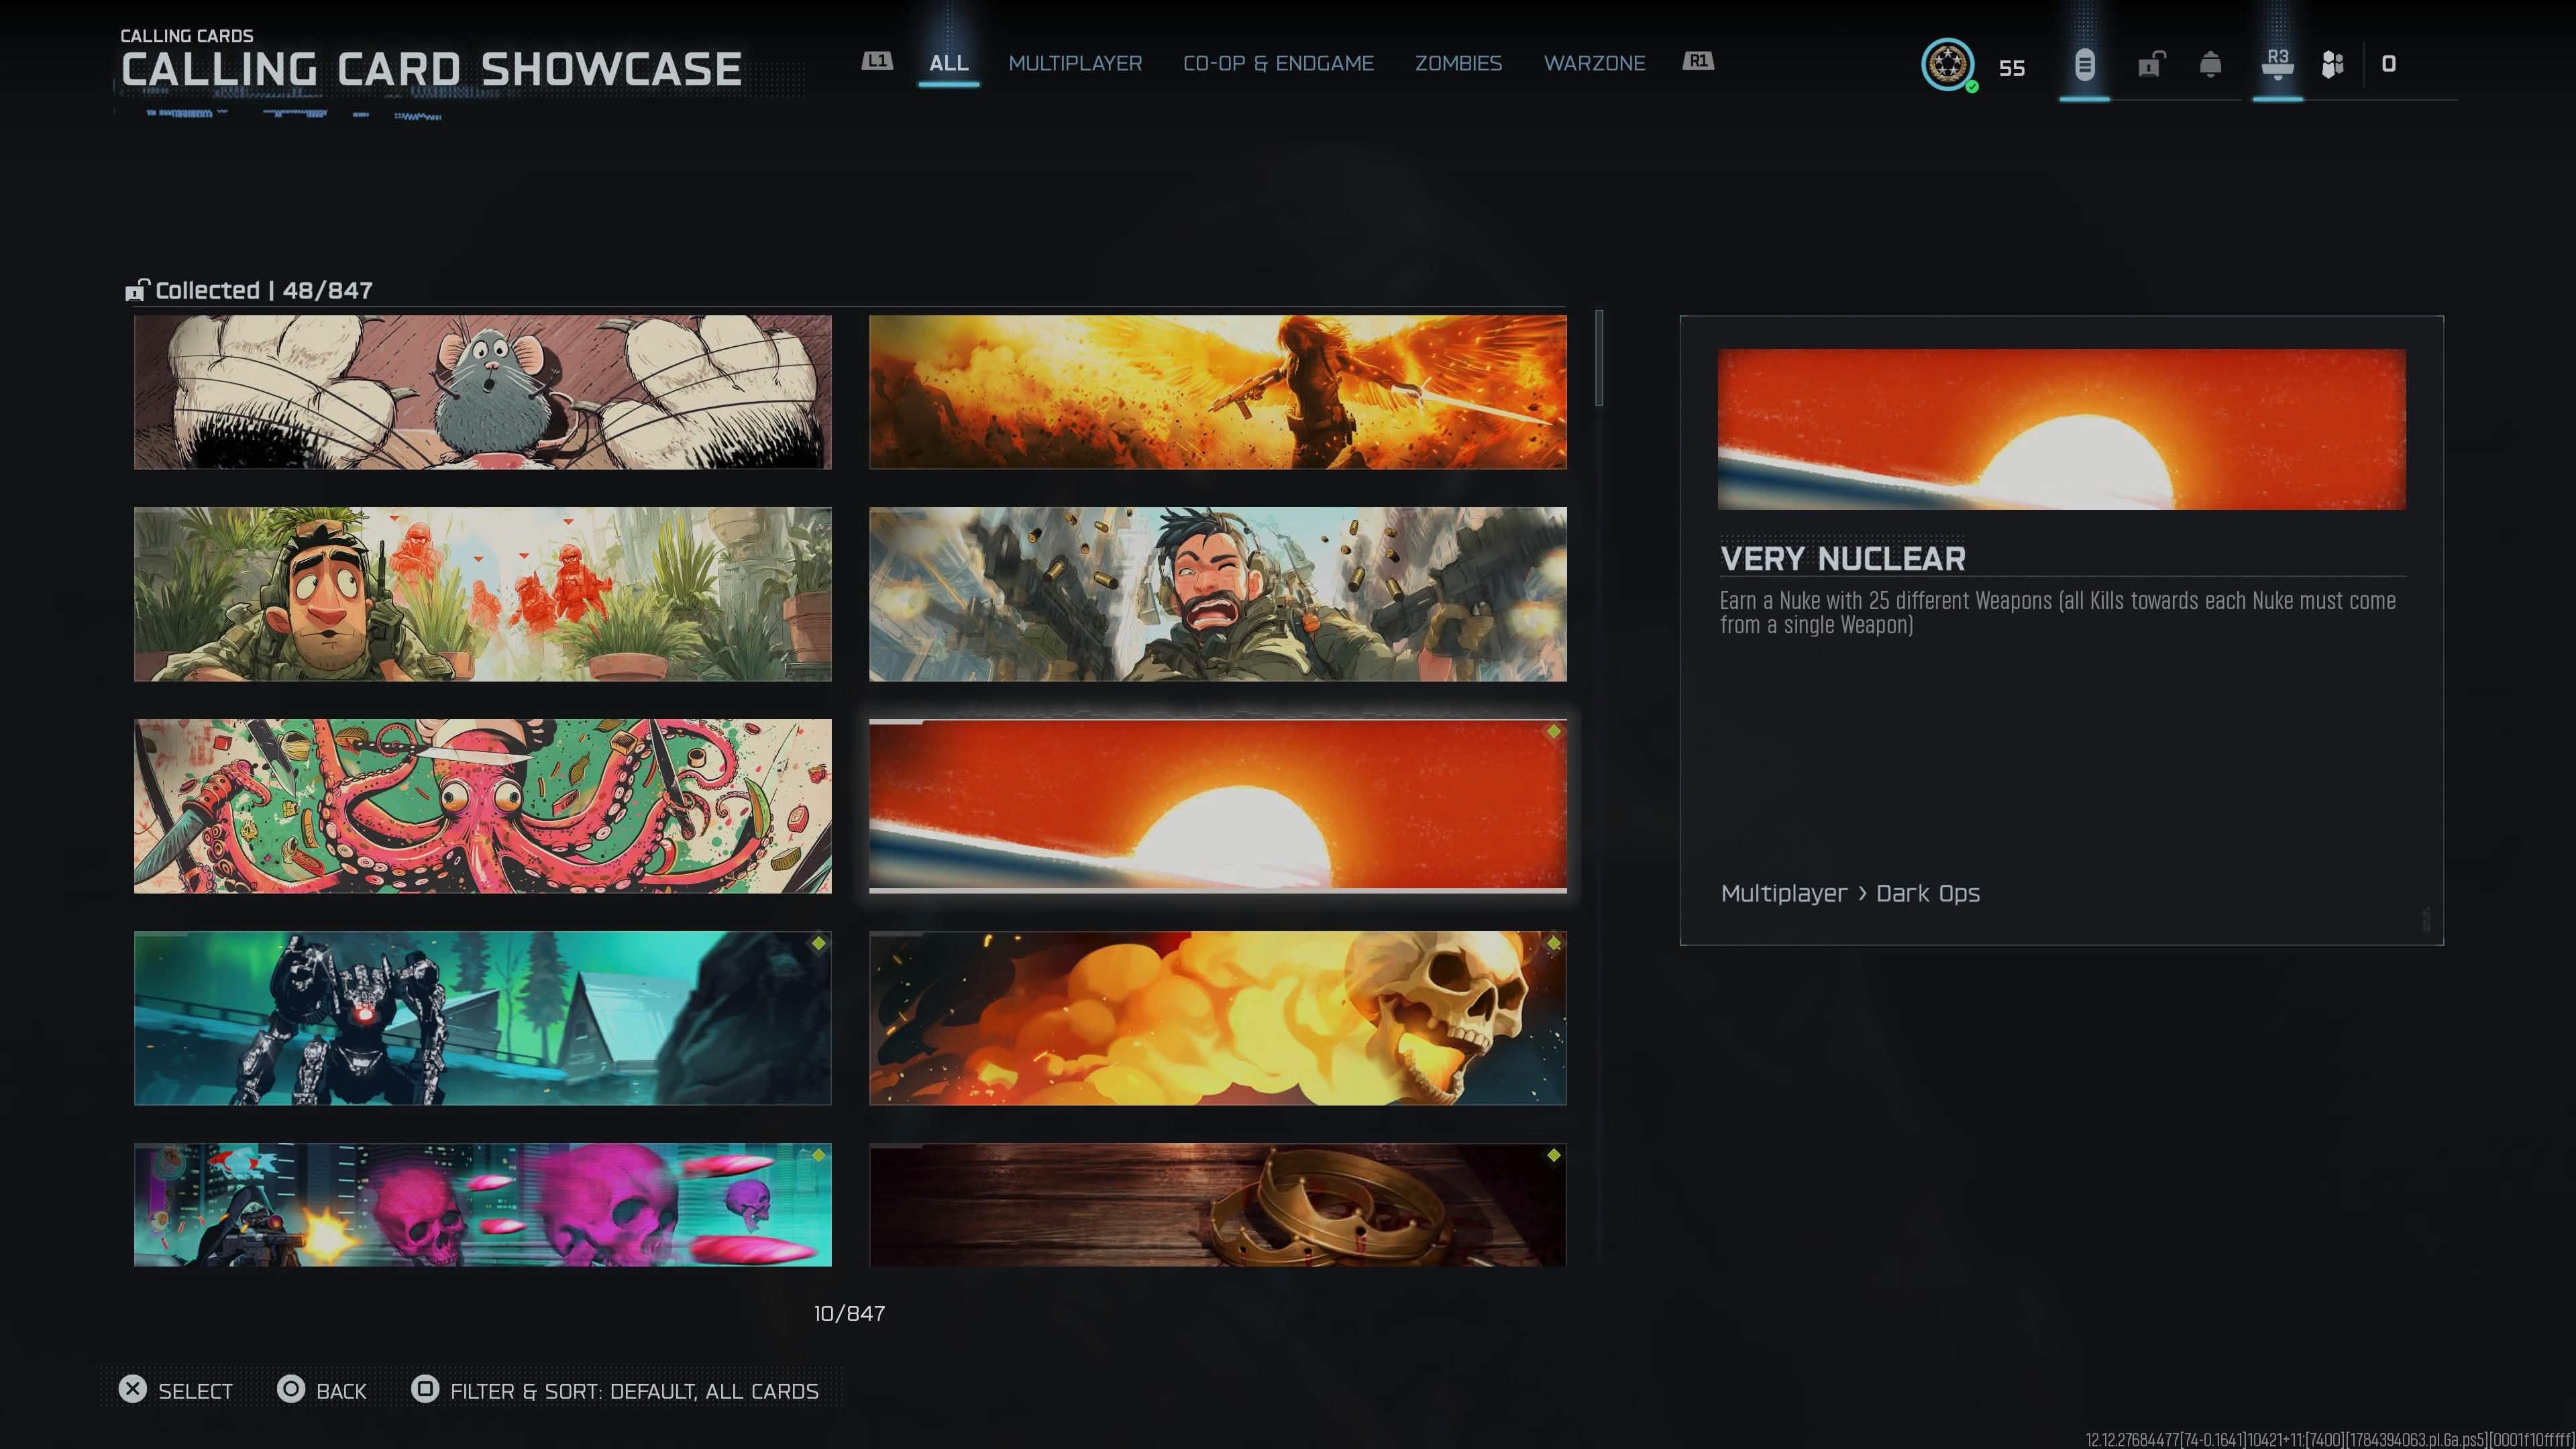2576x1449 pixels.
Task: Choose the screaming soldier with guns card
Action: (1218, 594)
